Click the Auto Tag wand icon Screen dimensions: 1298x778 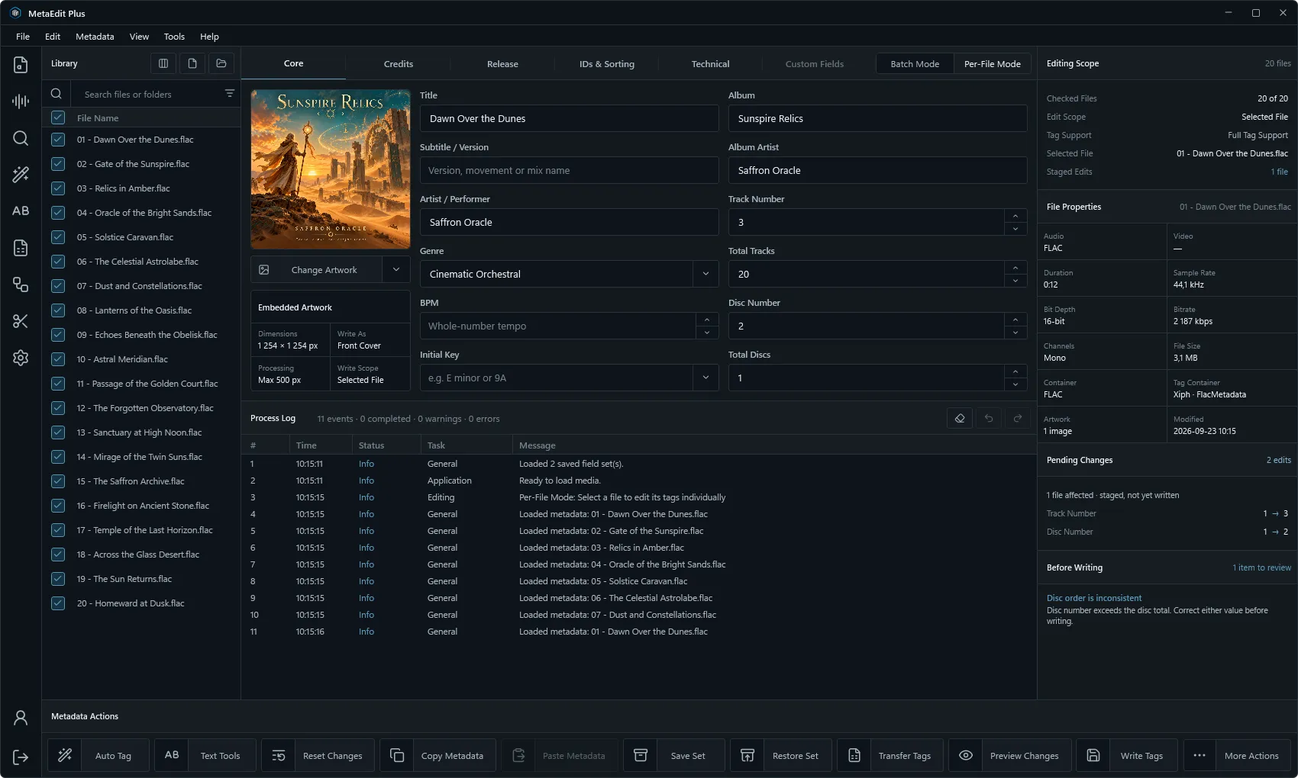pos(65,755)
